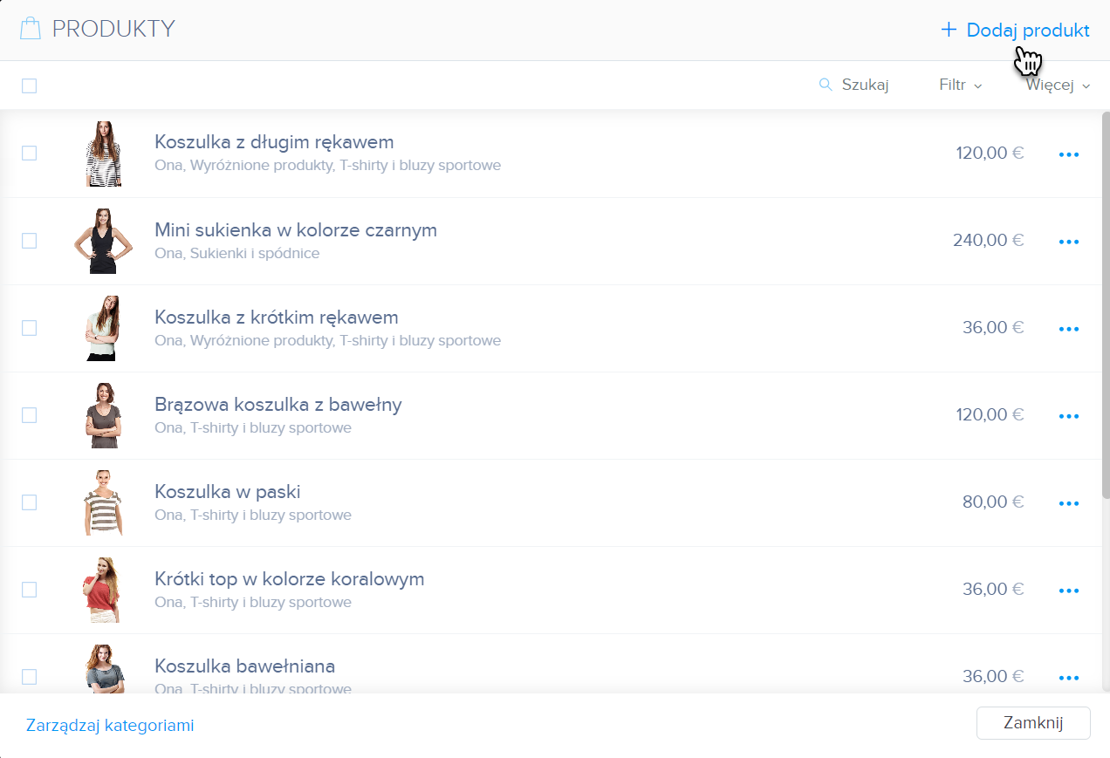
Task: Click categories text under Koszulka w paski
Action: pyautogui.click(x=253, y=515)
